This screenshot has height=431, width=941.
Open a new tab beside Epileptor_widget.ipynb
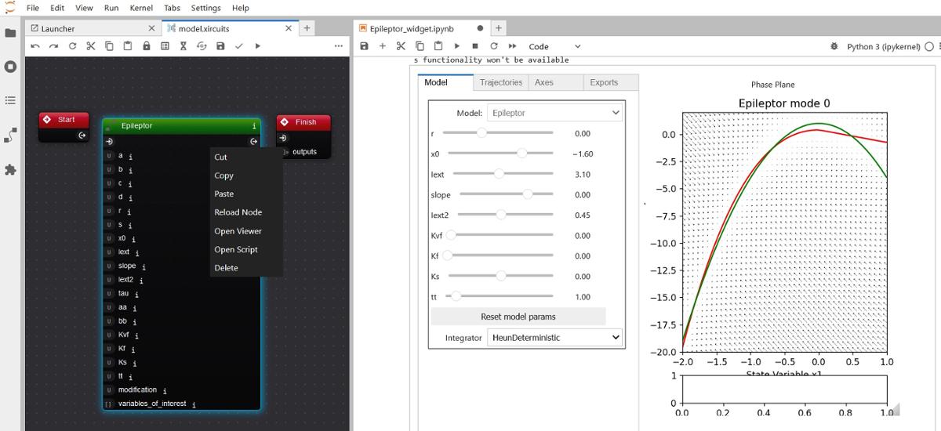tap(498, 28)
